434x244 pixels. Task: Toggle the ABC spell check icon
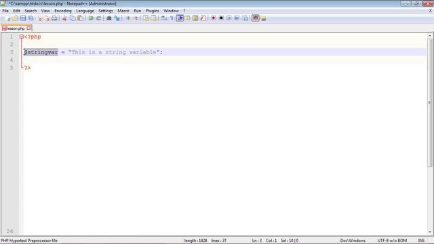click(x=256, y=18)
